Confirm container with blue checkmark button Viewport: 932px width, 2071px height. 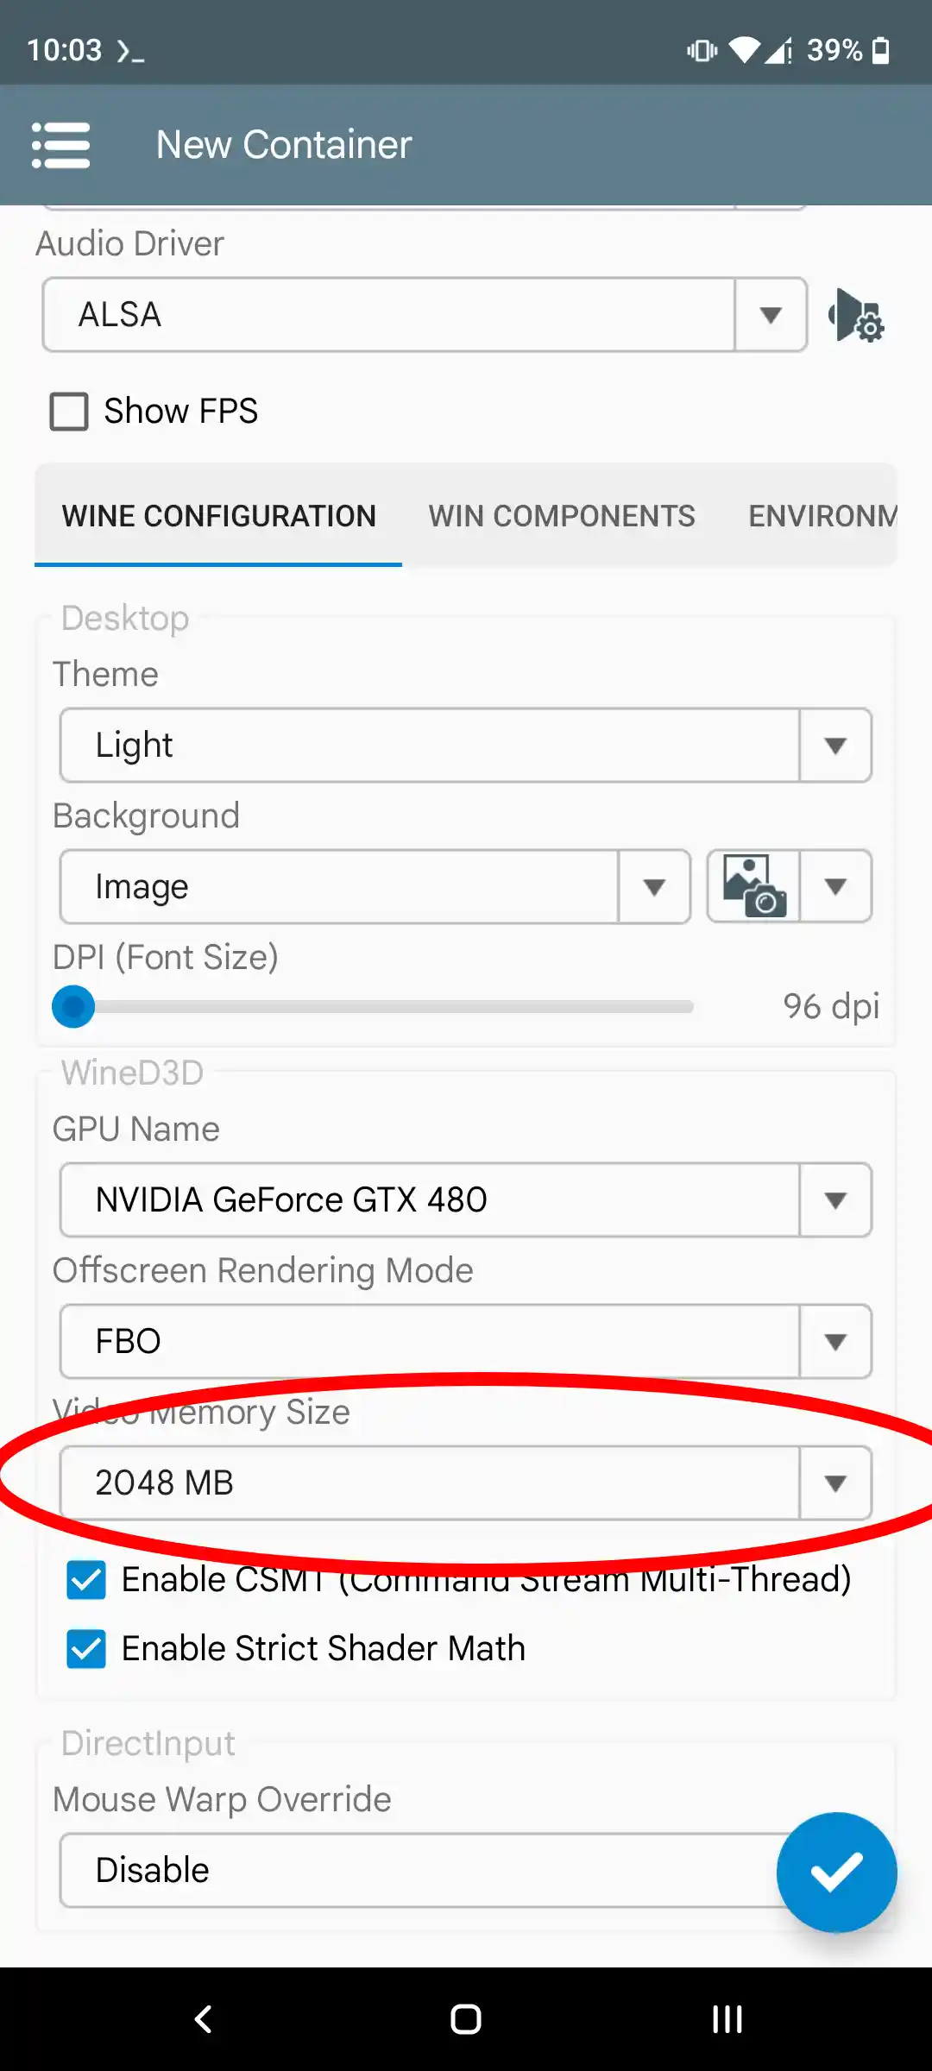[836, 1872]
